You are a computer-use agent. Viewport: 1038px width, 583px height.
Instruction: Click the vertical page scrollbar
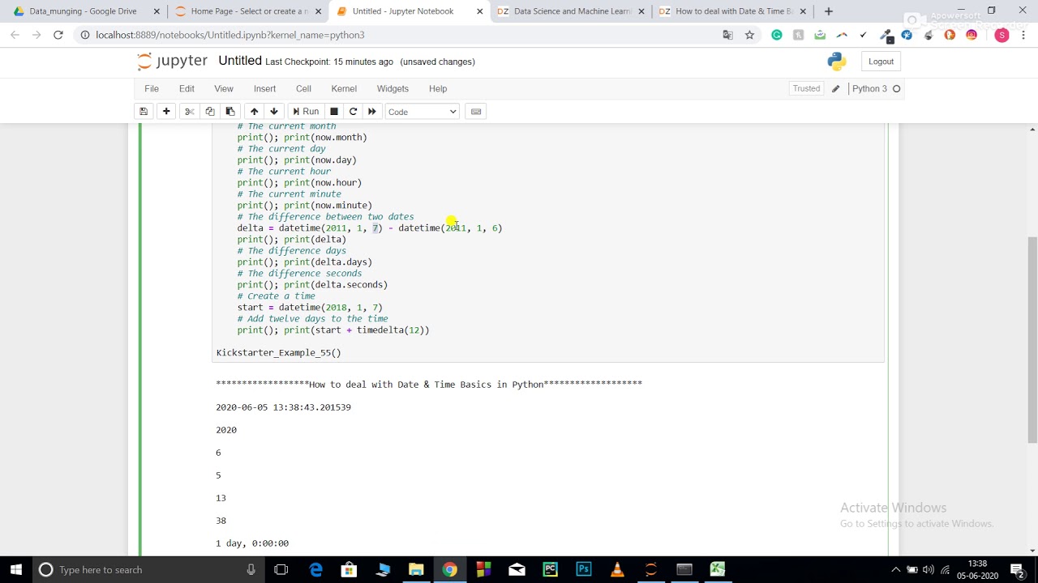click(1032, 340)
